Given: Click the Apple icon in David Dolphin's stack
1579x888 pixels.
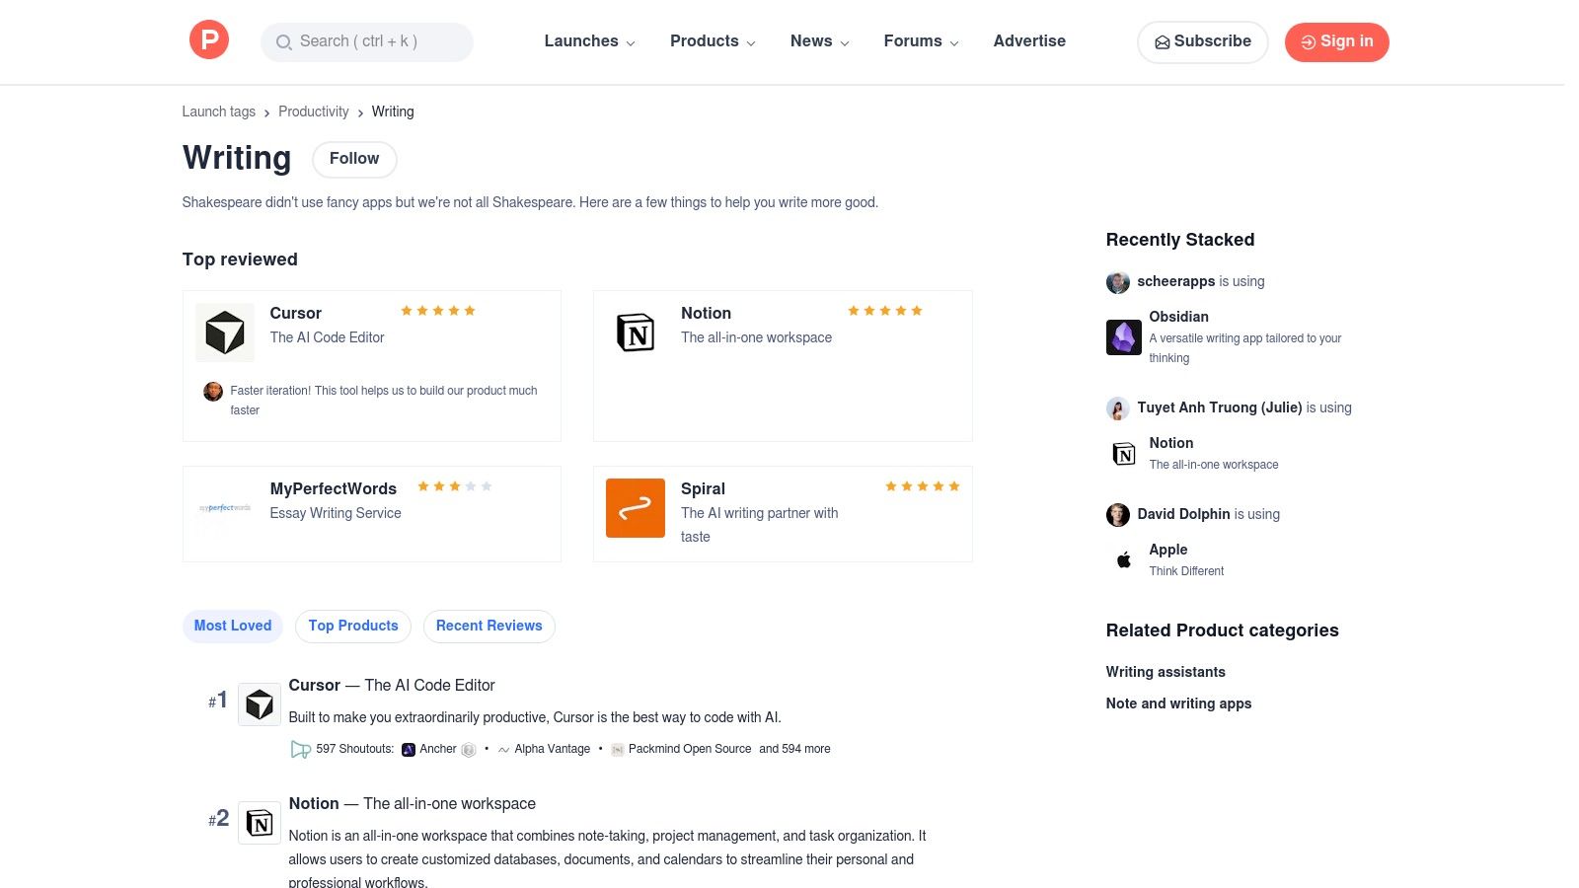Looking at the screenshot, I should tap(1122, 558).
